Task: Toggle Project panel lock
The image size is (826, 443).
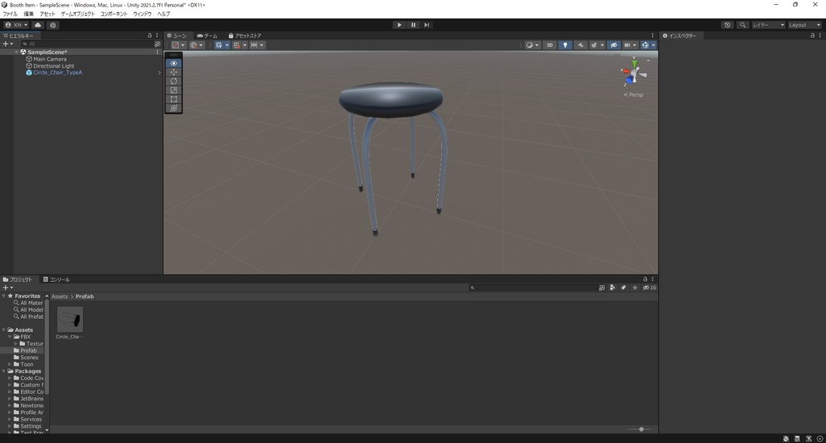Action: tap(645, 279)
